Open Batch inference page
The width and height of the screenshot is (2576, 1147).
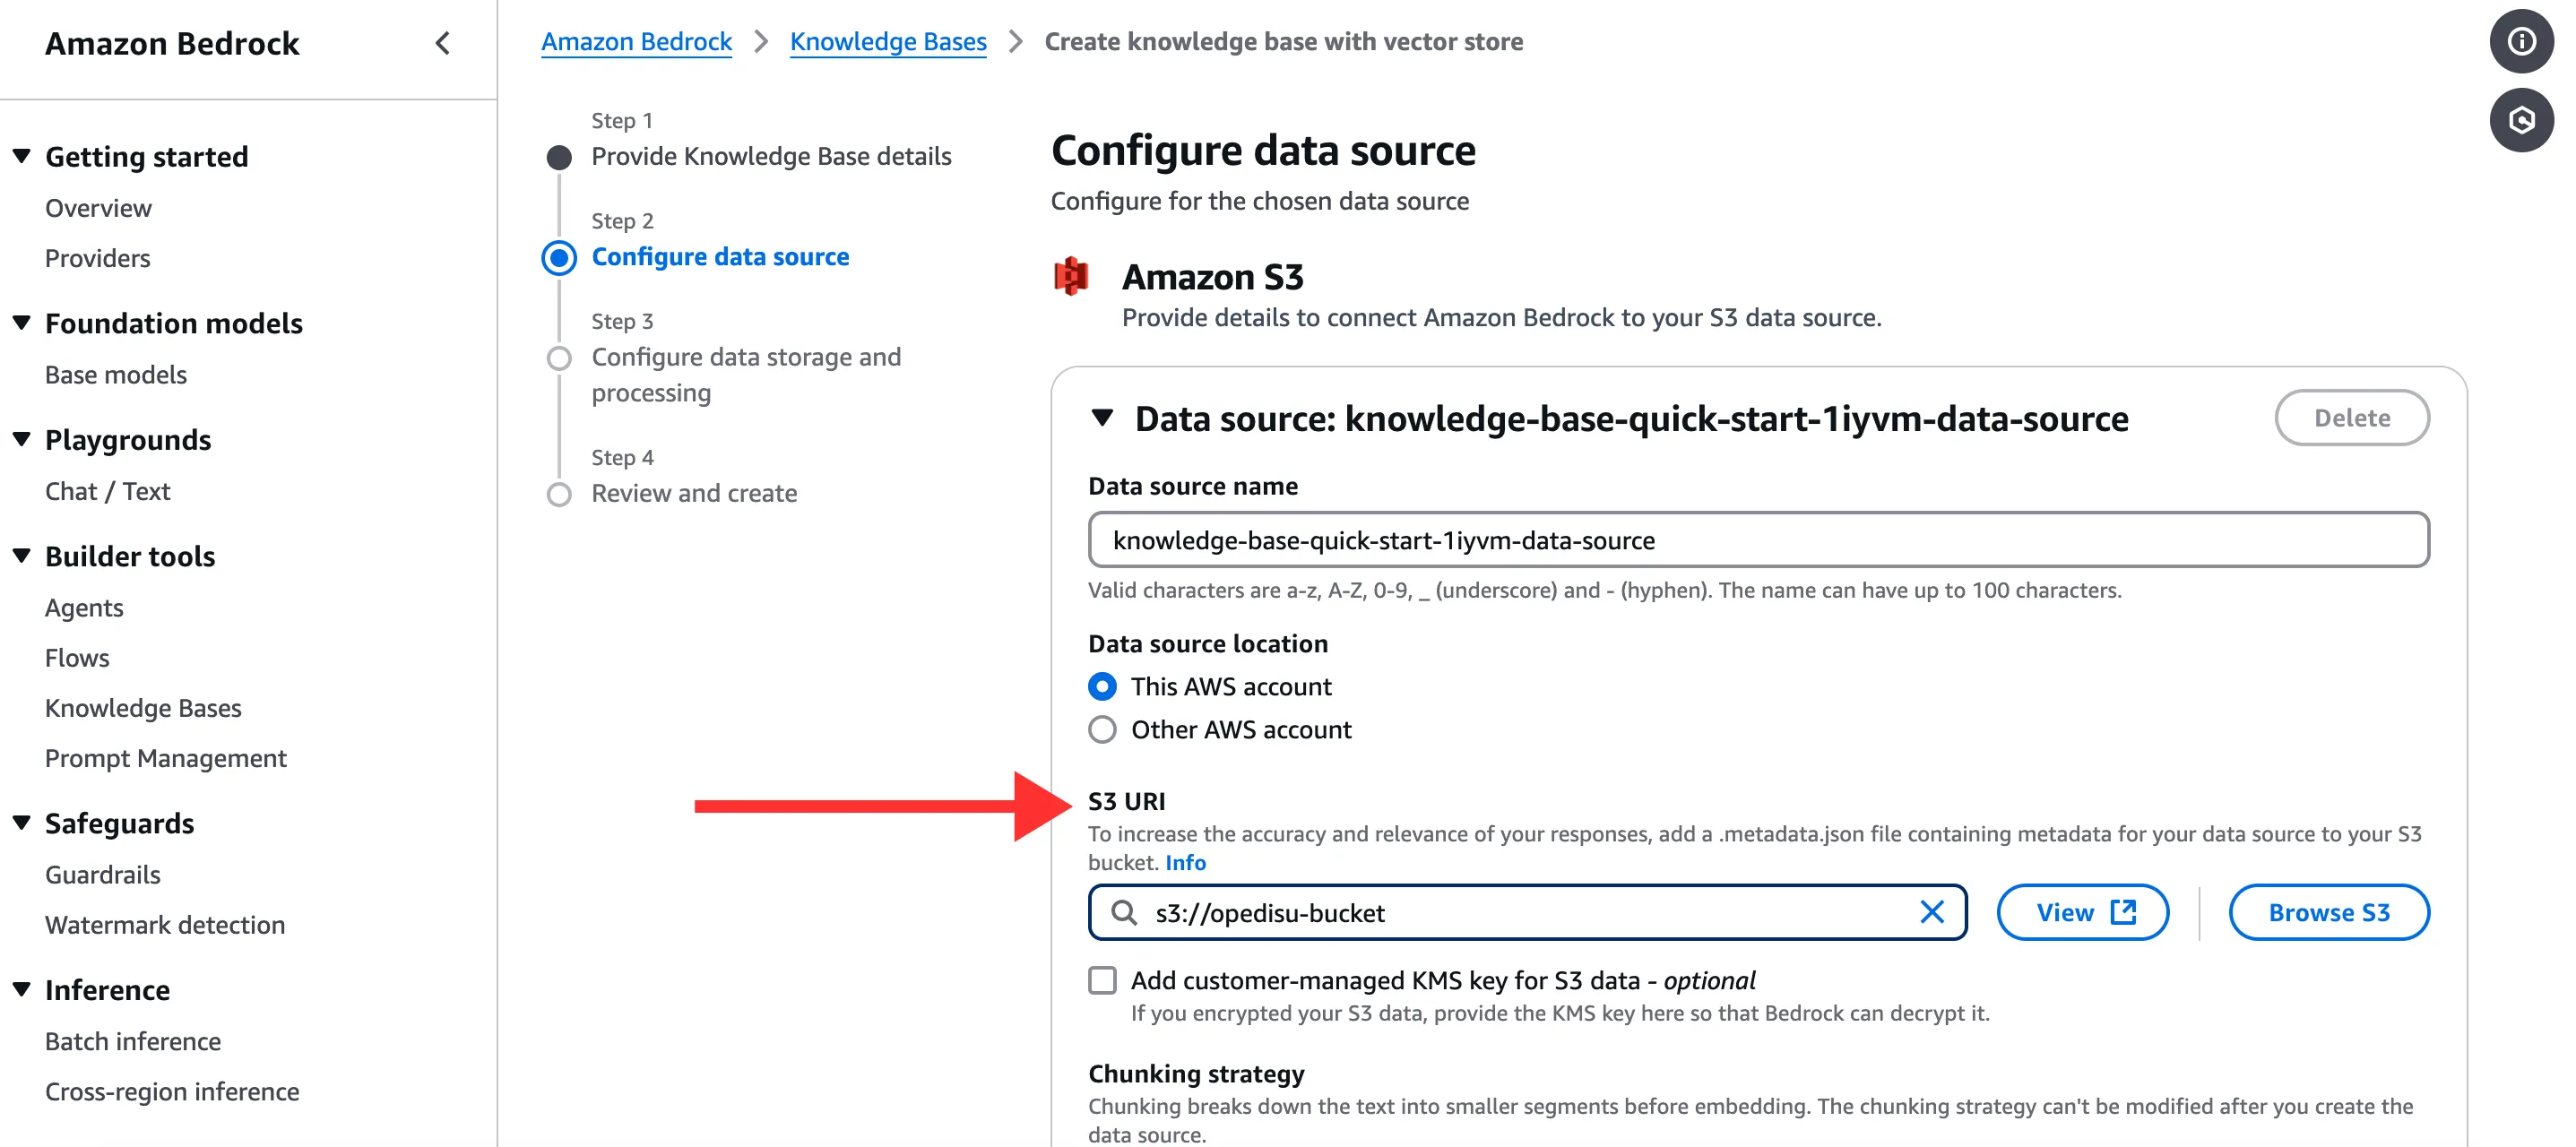coord(132,1041)
